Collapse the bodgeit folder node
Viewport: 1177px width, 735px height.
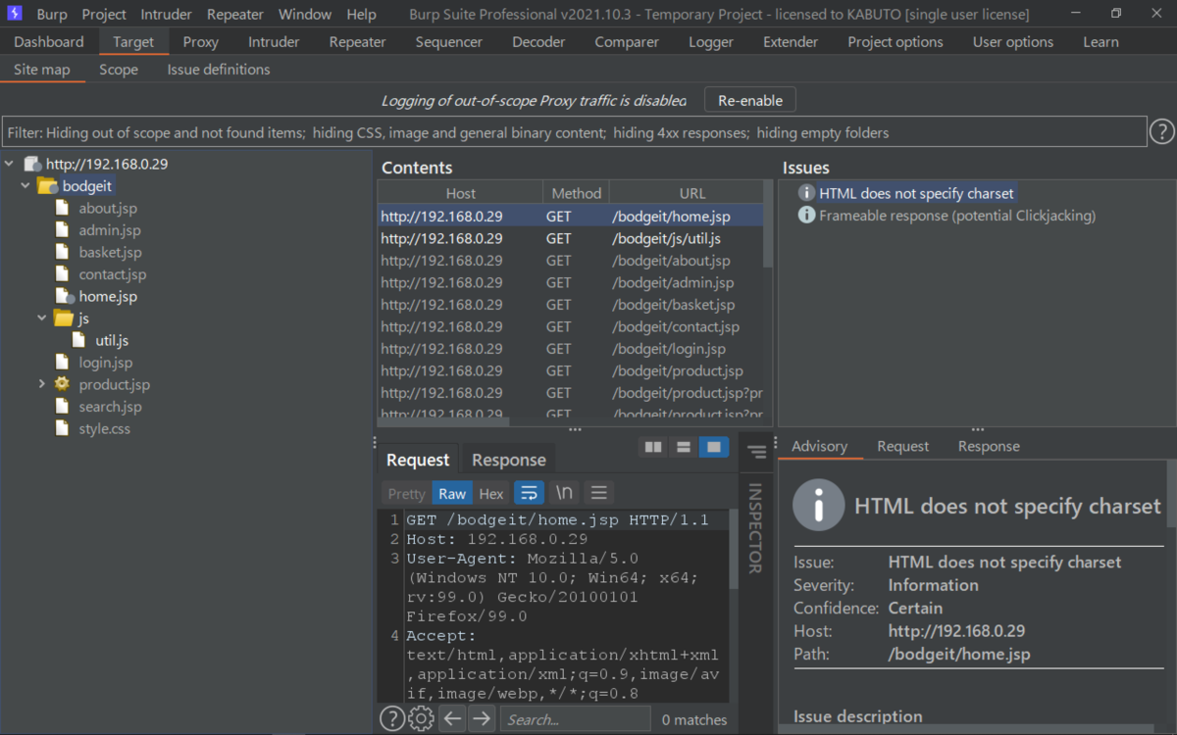pyautogui.click(x=26, y=186)
